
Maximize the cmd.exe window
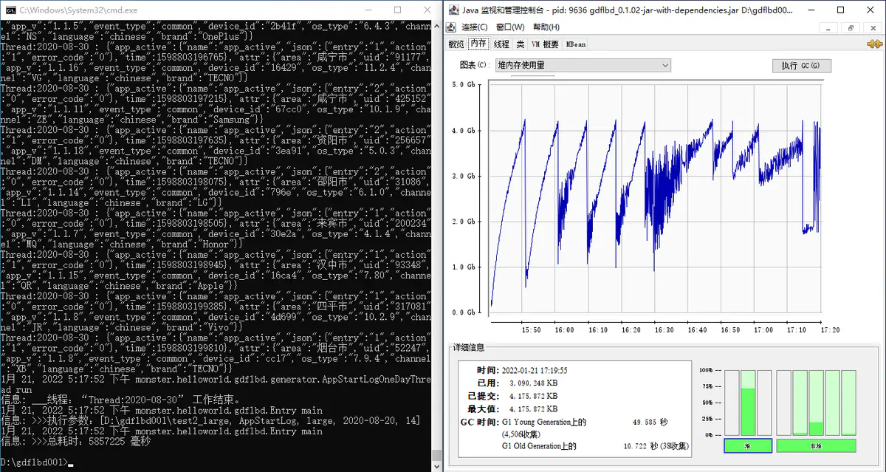397,10
